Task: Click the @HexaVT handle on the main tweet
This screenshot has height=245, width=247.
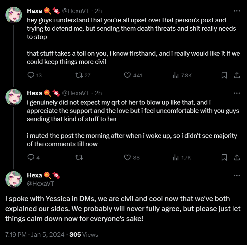Action: 41,183
